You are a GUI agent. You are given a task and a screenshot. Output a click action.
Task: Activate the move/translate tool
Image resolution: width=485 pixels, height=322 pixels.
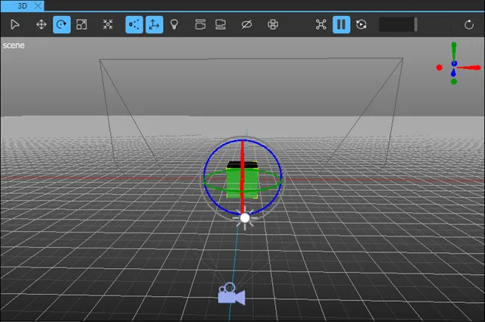tap(42, 24)
